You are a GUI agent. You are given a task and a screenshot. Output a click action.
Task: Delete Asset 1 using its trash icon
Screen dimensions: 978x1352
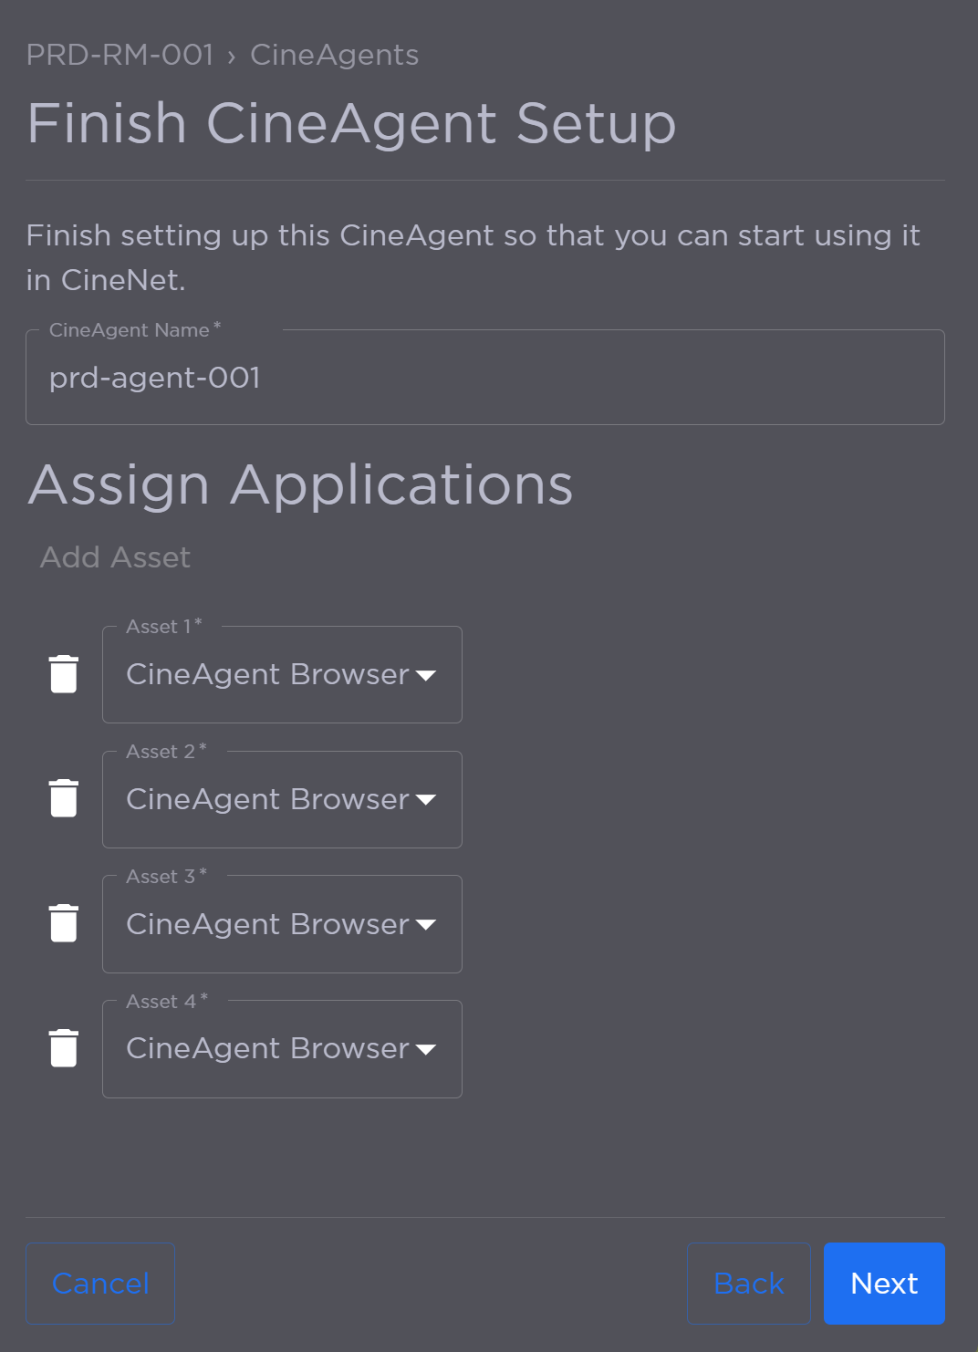click(x=63, y=674)
